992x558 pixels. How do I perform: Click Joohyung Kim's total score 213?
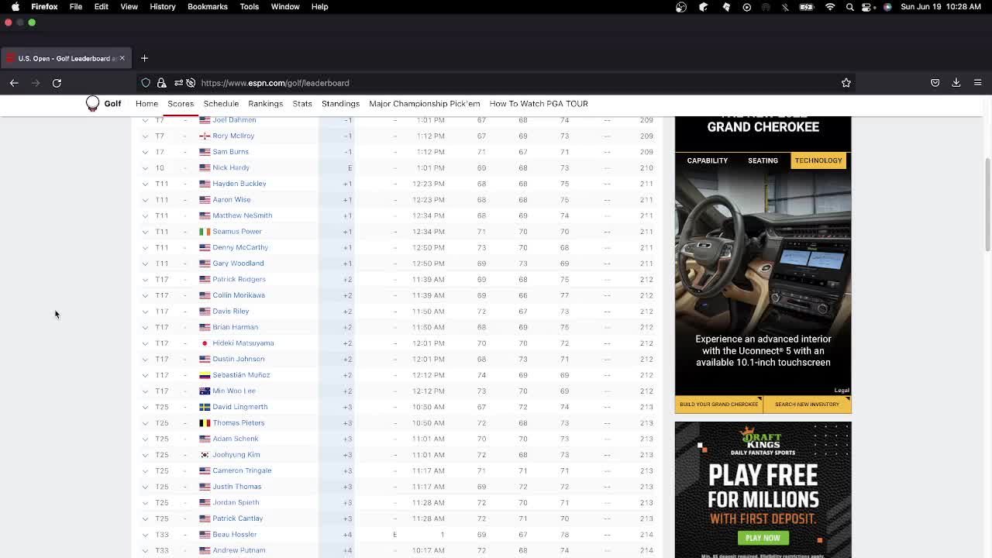646,455
